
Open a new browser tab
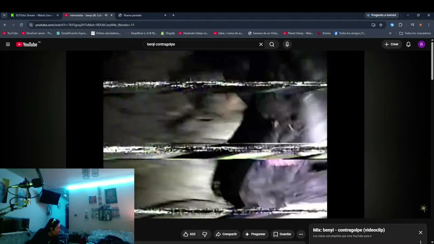coord(173,15)
